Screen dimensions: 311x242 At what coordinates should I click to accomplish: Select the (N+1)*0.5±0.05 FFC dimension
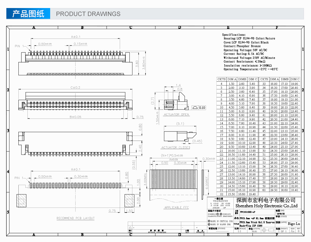pos(172,155)
